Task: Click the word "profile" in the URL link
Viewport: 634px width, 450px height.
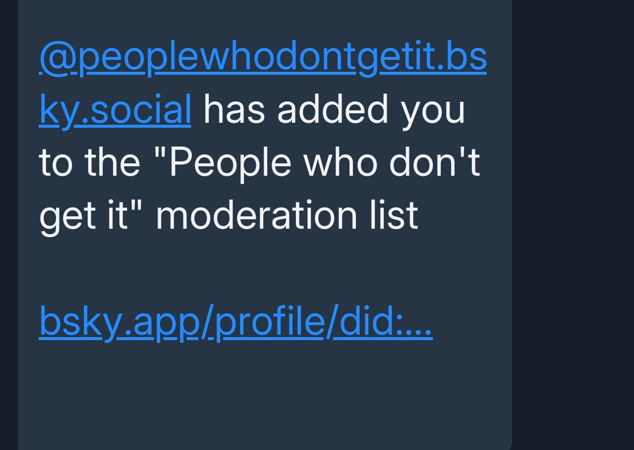Action: pos(270,321)
